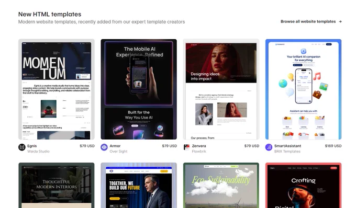This screenshot has height=208, width=356.
Task: Visit the BRIX Templates creator page
Action: tap(287, 152)
